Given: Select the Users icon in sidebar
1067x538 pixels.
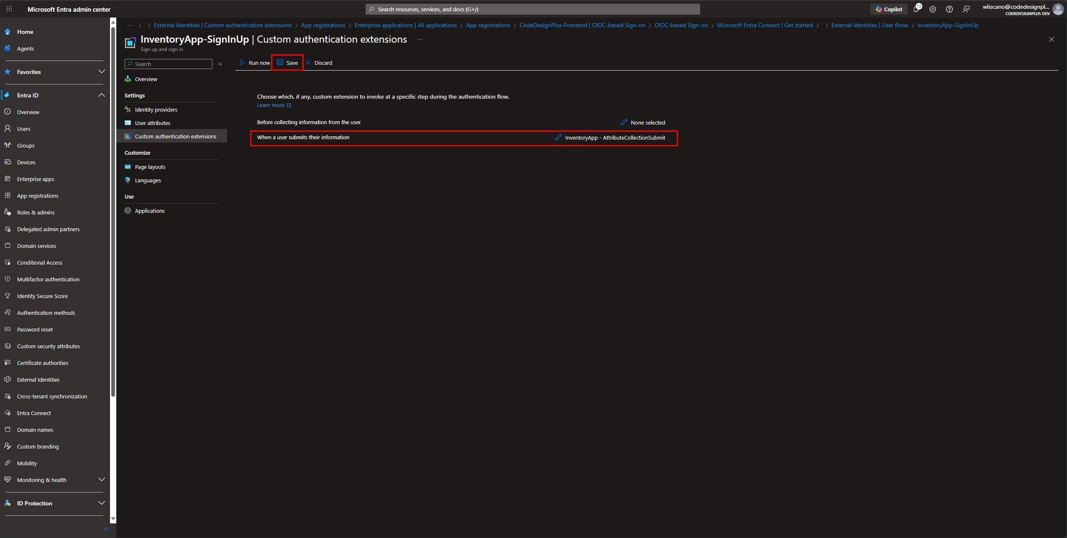Looking at the screenshot, I should (8, 129).
